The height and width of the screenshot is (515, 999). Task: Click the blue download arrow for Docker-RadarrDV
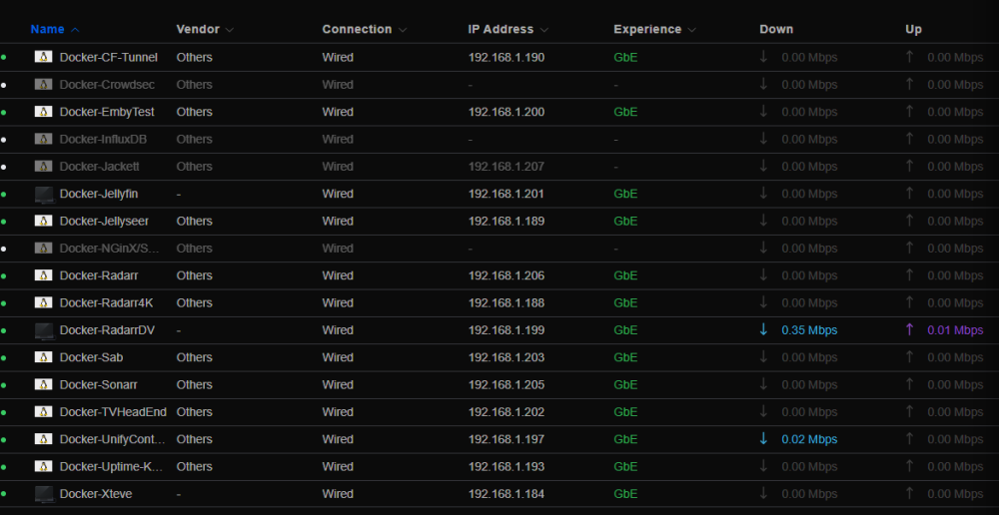764,329
